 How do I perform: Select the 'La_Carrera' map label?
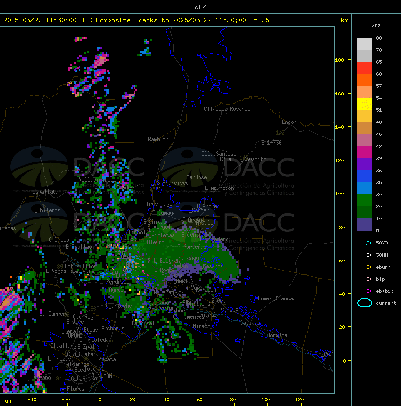pyautogui.click(x=54, y=314)
